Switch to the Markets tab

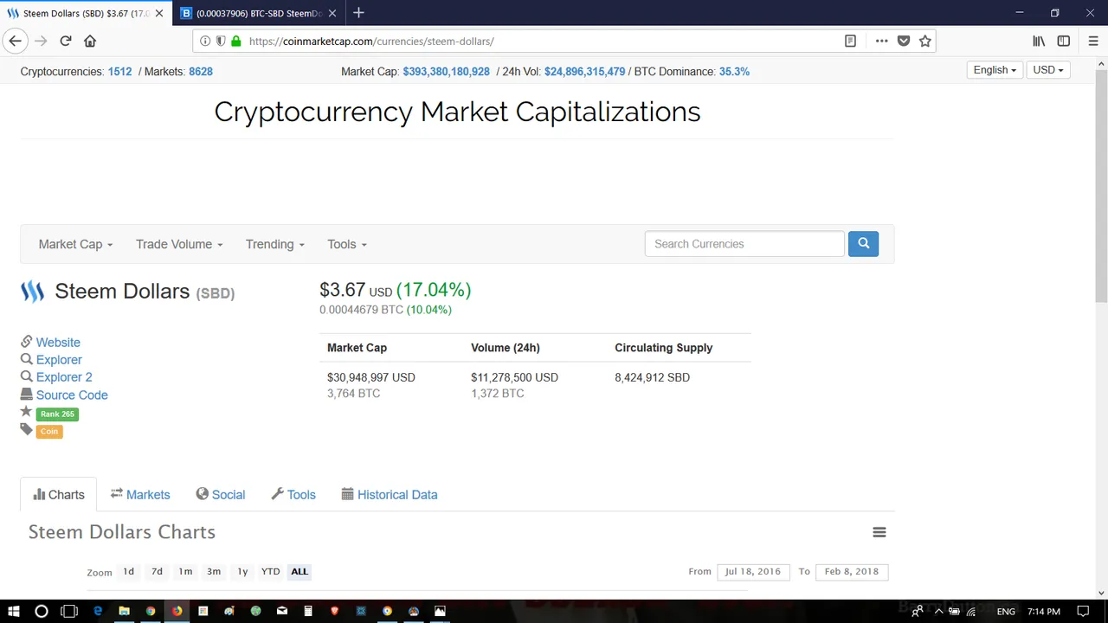140,494
